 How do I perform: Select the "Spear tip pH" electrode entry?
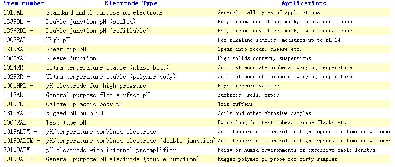66,49
